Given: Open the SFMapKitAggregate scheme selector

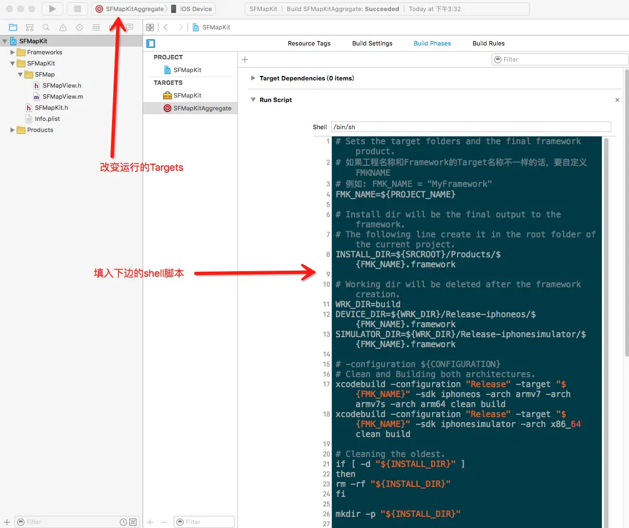Looking at the screenshot, I should click(130, 9).
